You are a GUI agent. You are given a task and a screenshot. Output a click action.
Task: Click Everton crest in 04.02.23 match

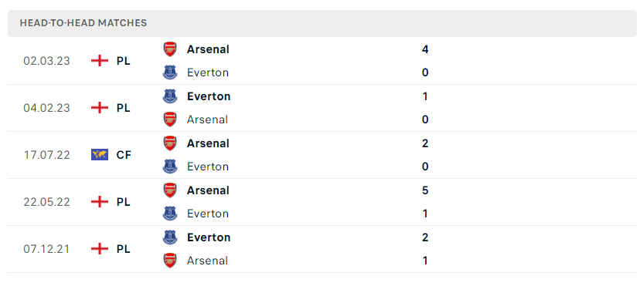(x=170, y=96)
